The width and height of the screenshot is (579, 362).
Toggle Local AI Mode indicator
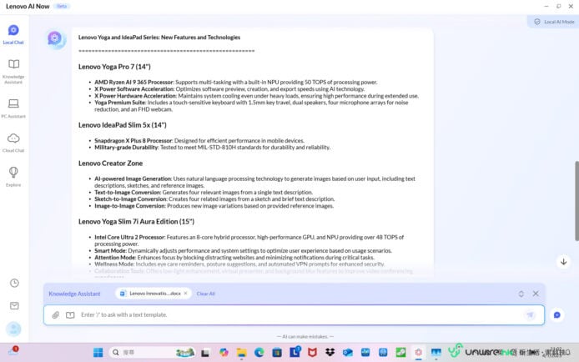(x=554, y=22)
